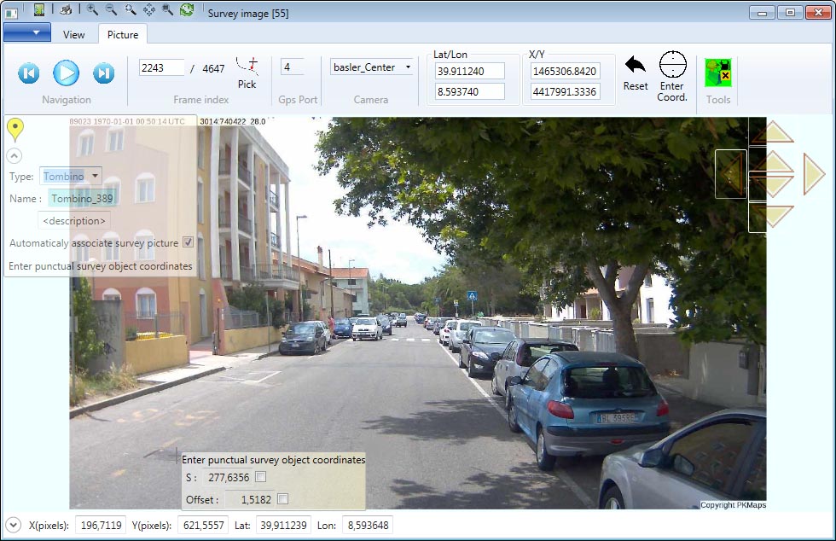
Task: Select the plain magnifier zoom tool
Action: click(x=130, y=9)
